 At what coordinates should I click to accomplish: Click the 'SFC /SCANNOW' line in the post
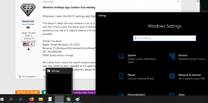(x=52, y=52)
